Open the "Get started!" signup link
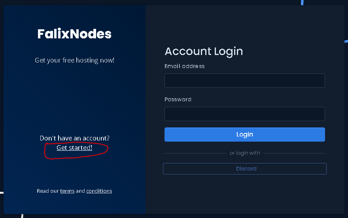The width and height of the screenshot is (348, 218). pyautogui.click(x=74, y=148)
